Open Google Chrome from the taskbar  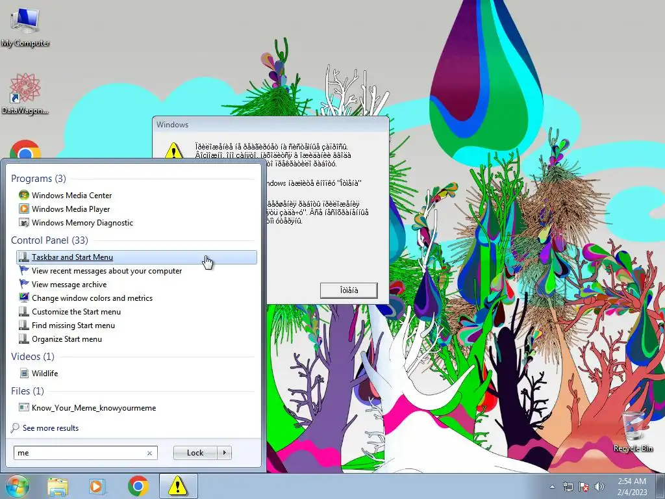coord(138,486)
